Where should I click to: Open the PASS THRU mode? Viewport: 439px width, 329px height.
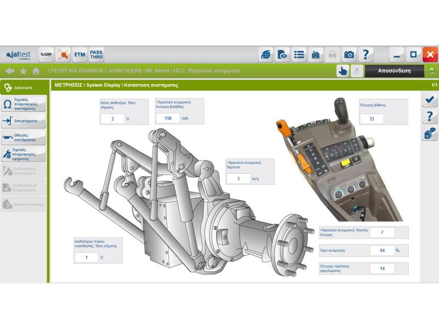[x=97, y=55]
